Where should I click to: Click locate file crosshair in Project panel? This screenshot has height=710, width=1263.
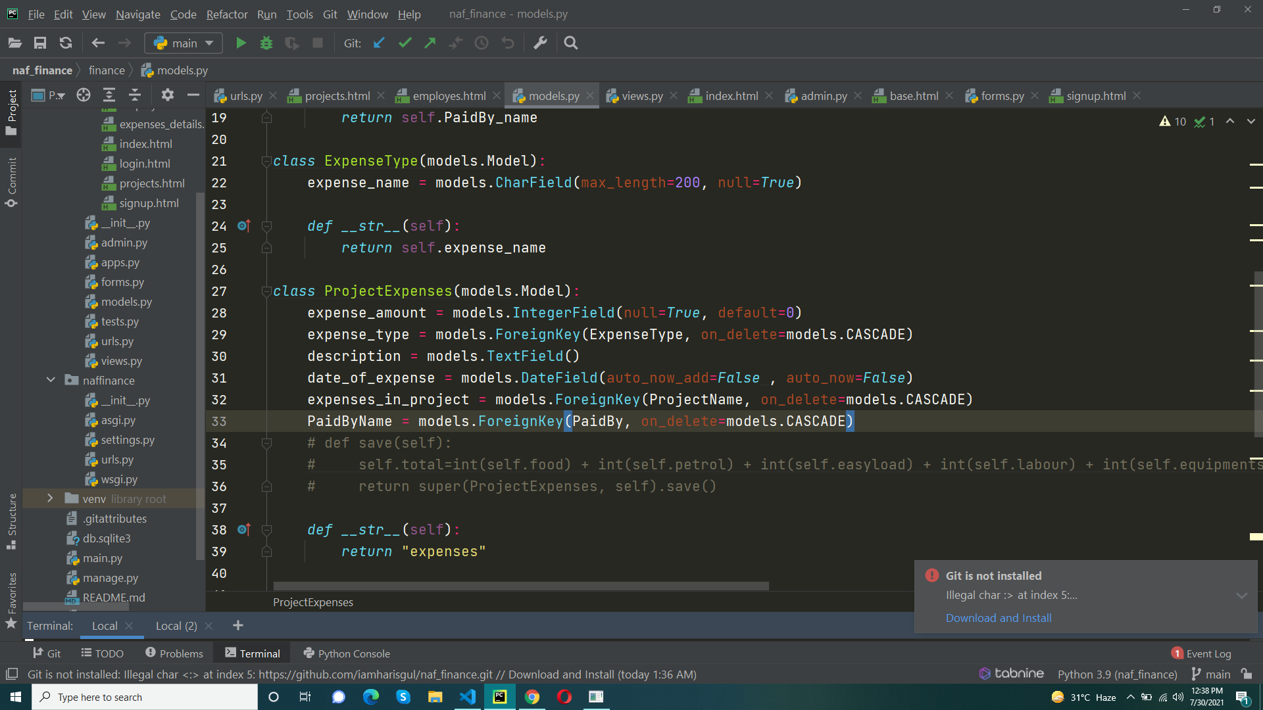[x=84, y=95]
